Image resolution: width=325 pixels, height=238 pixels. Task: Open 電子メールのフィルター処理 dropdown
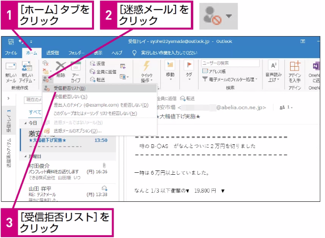(230, 79)
